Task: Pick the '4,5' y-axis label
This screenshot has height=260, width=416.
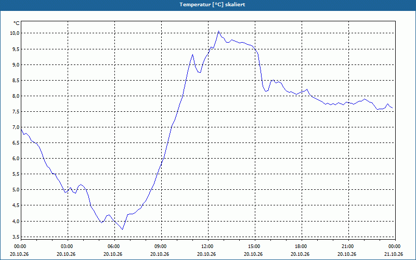Action: click(16, 205)
